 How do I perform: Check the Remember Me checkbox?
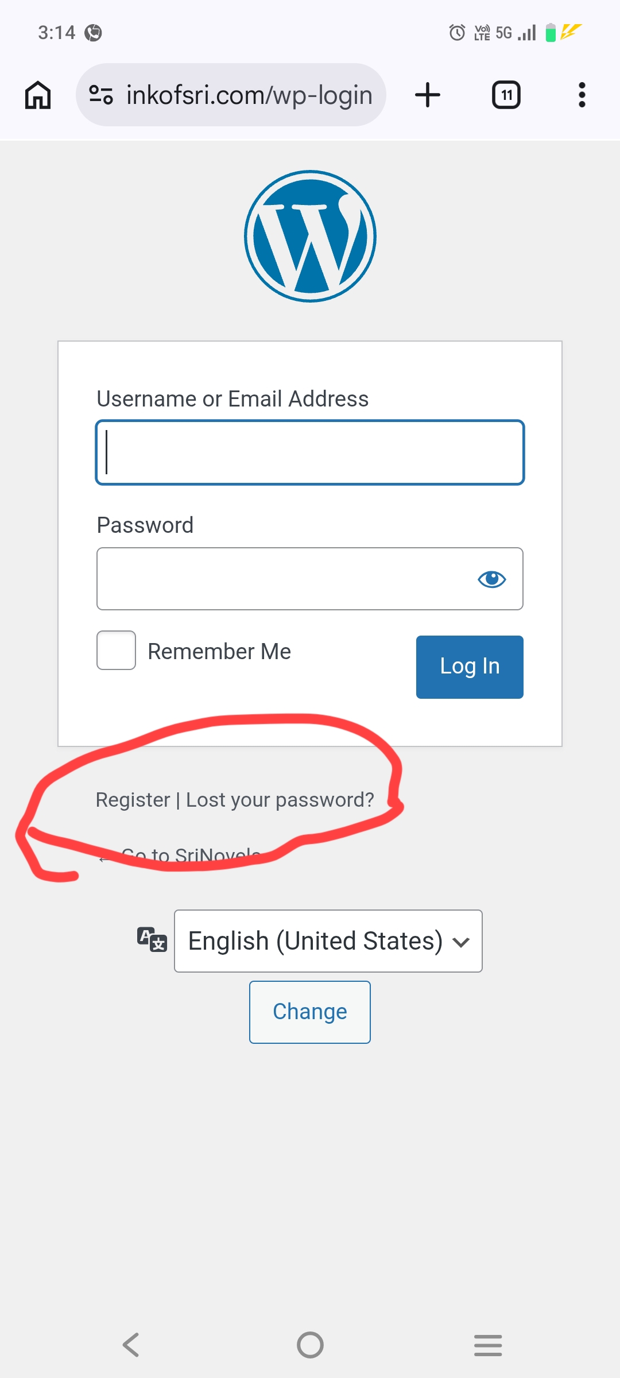[x=117, y=651]
